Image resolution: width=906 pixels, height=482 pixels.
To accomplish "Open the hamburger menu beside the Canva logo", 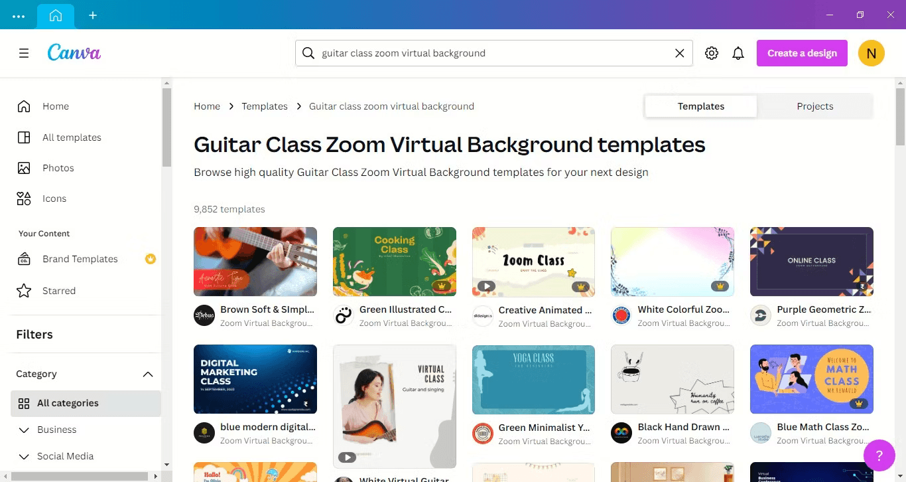I will 24,53.
